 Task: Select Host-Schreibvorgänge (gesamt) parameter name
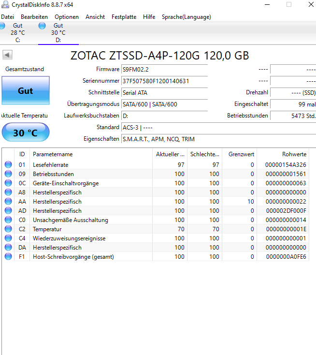coord(73,257)
